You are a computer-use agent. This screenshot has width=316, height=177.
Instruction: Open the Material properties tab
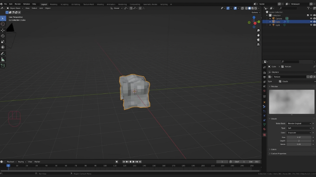(264, 129)
